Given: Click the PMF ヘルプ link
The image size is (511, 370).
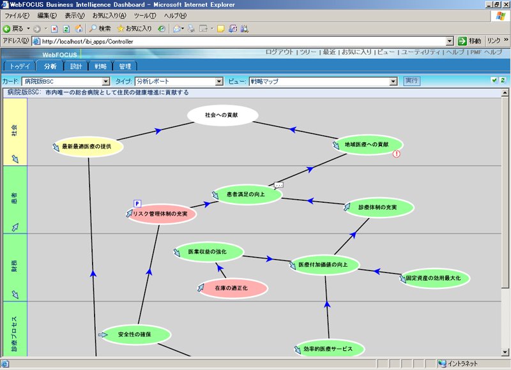Looking at the screenshot, I should point(486,52).
